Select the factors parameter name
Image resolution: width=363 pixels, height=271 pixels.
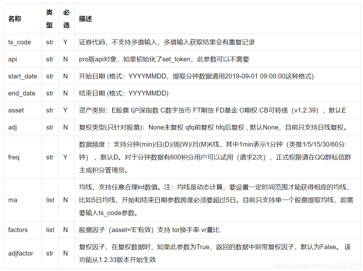coord(18,230)
